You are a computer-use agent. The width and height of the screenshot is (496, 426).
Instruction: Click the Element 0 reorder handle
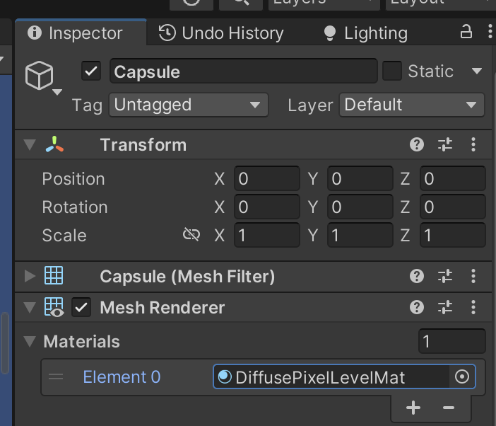56,377
